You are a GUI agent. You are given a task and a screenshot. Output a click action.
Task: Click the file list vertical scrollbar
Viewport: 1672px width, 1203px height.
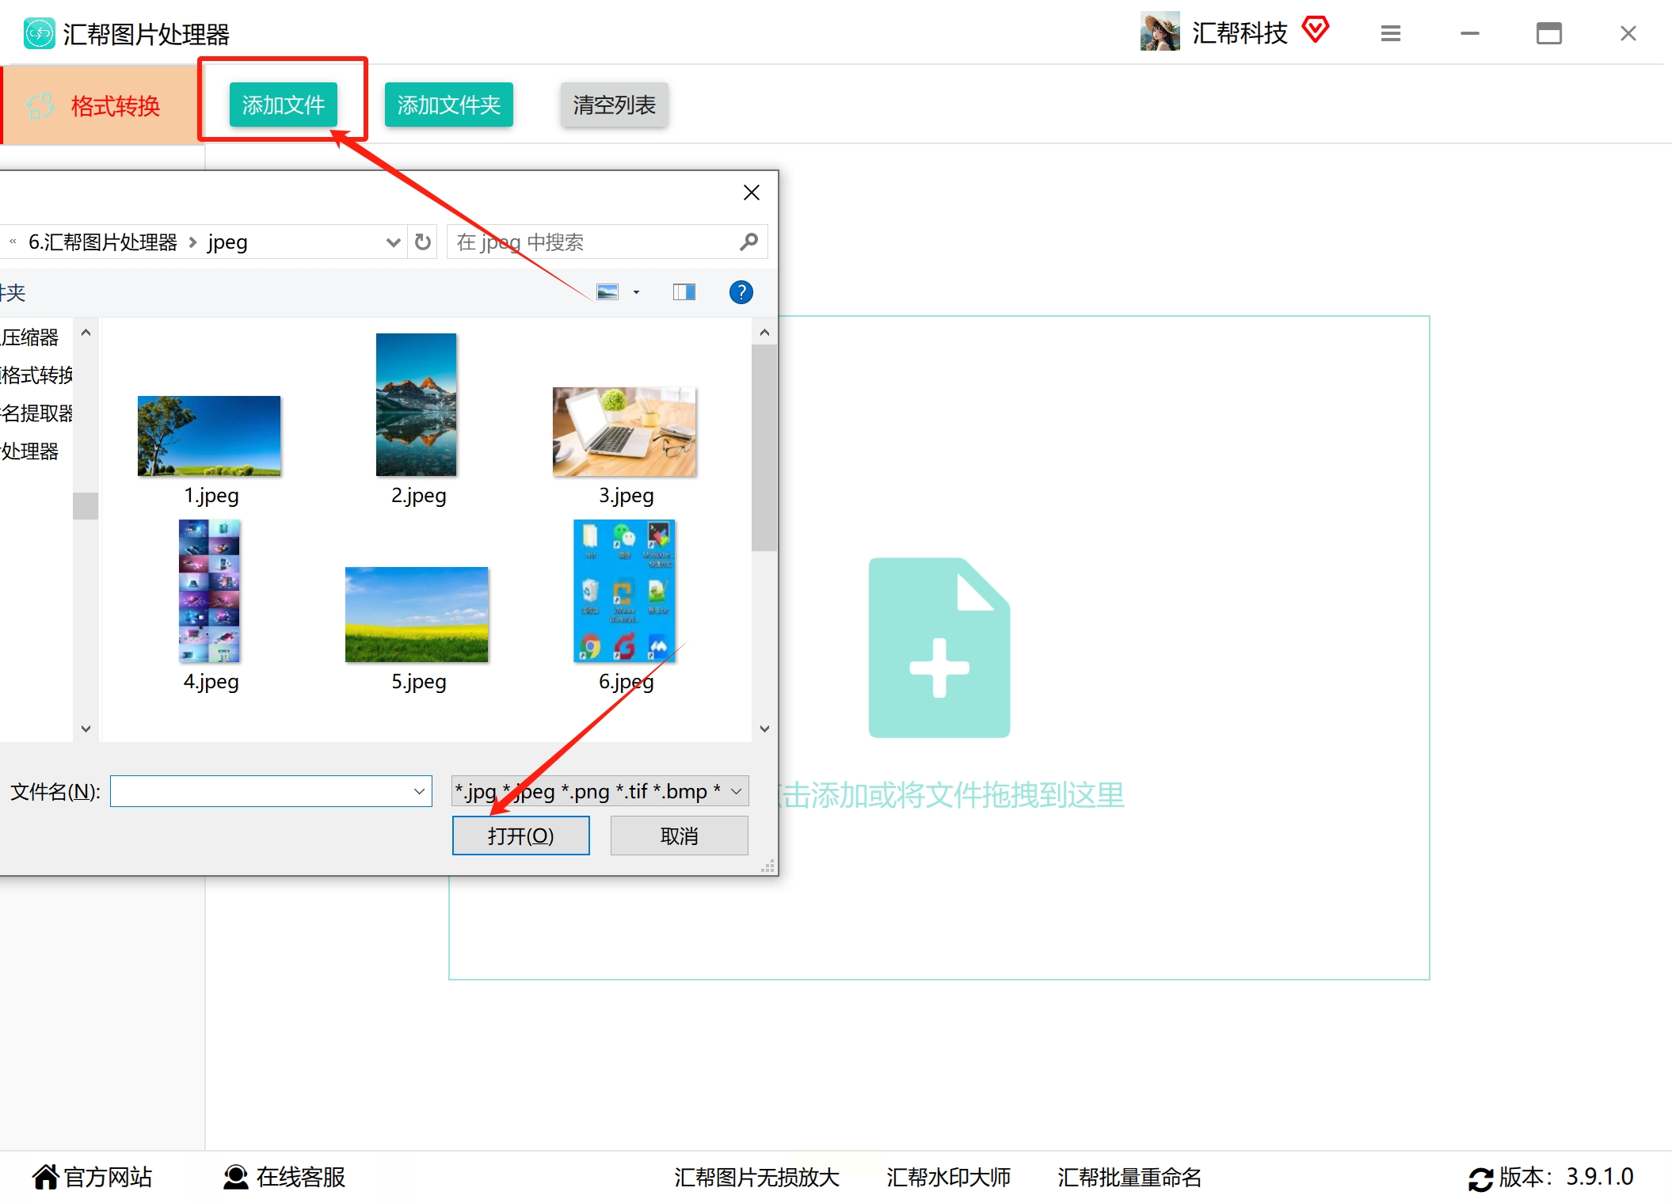point(764,448)
